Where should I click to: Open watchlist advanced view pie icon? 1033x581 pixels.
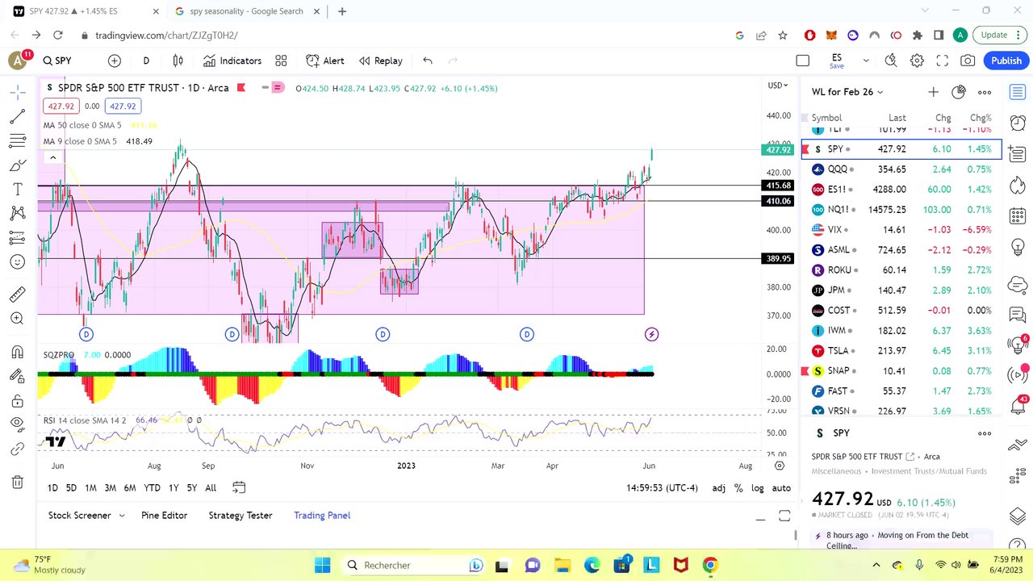point(959,92)
